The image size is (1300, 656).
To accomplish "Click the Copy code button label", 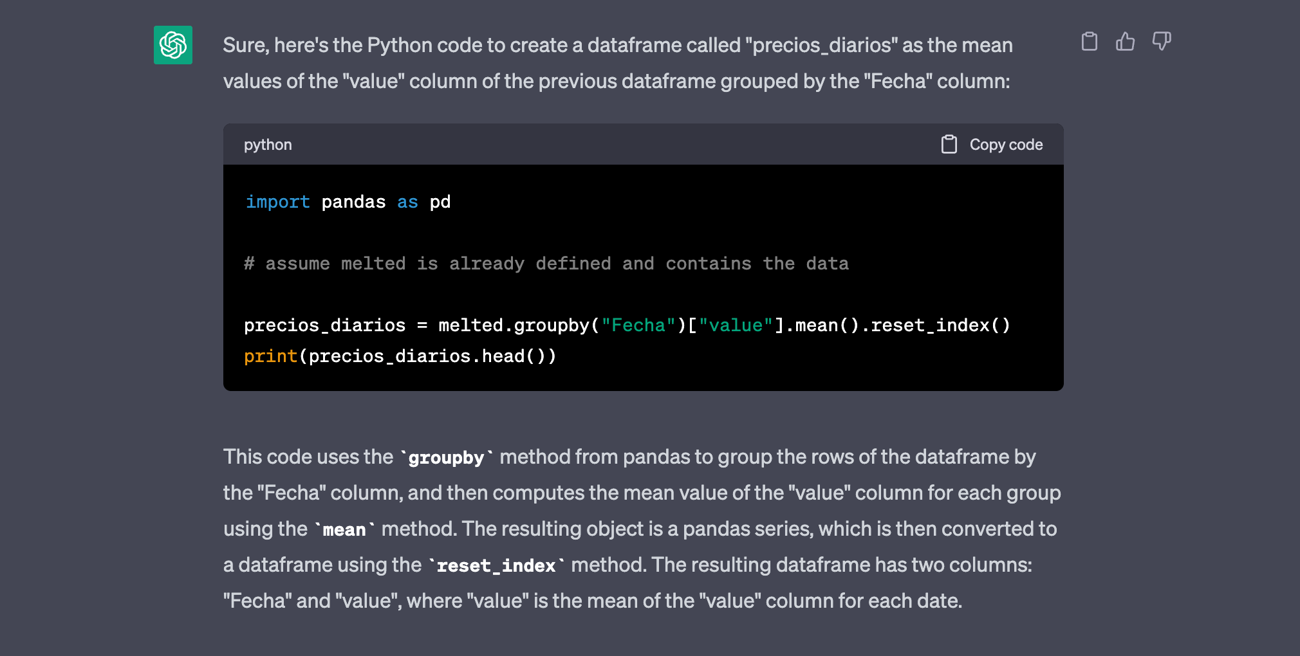I will 1006,145.
